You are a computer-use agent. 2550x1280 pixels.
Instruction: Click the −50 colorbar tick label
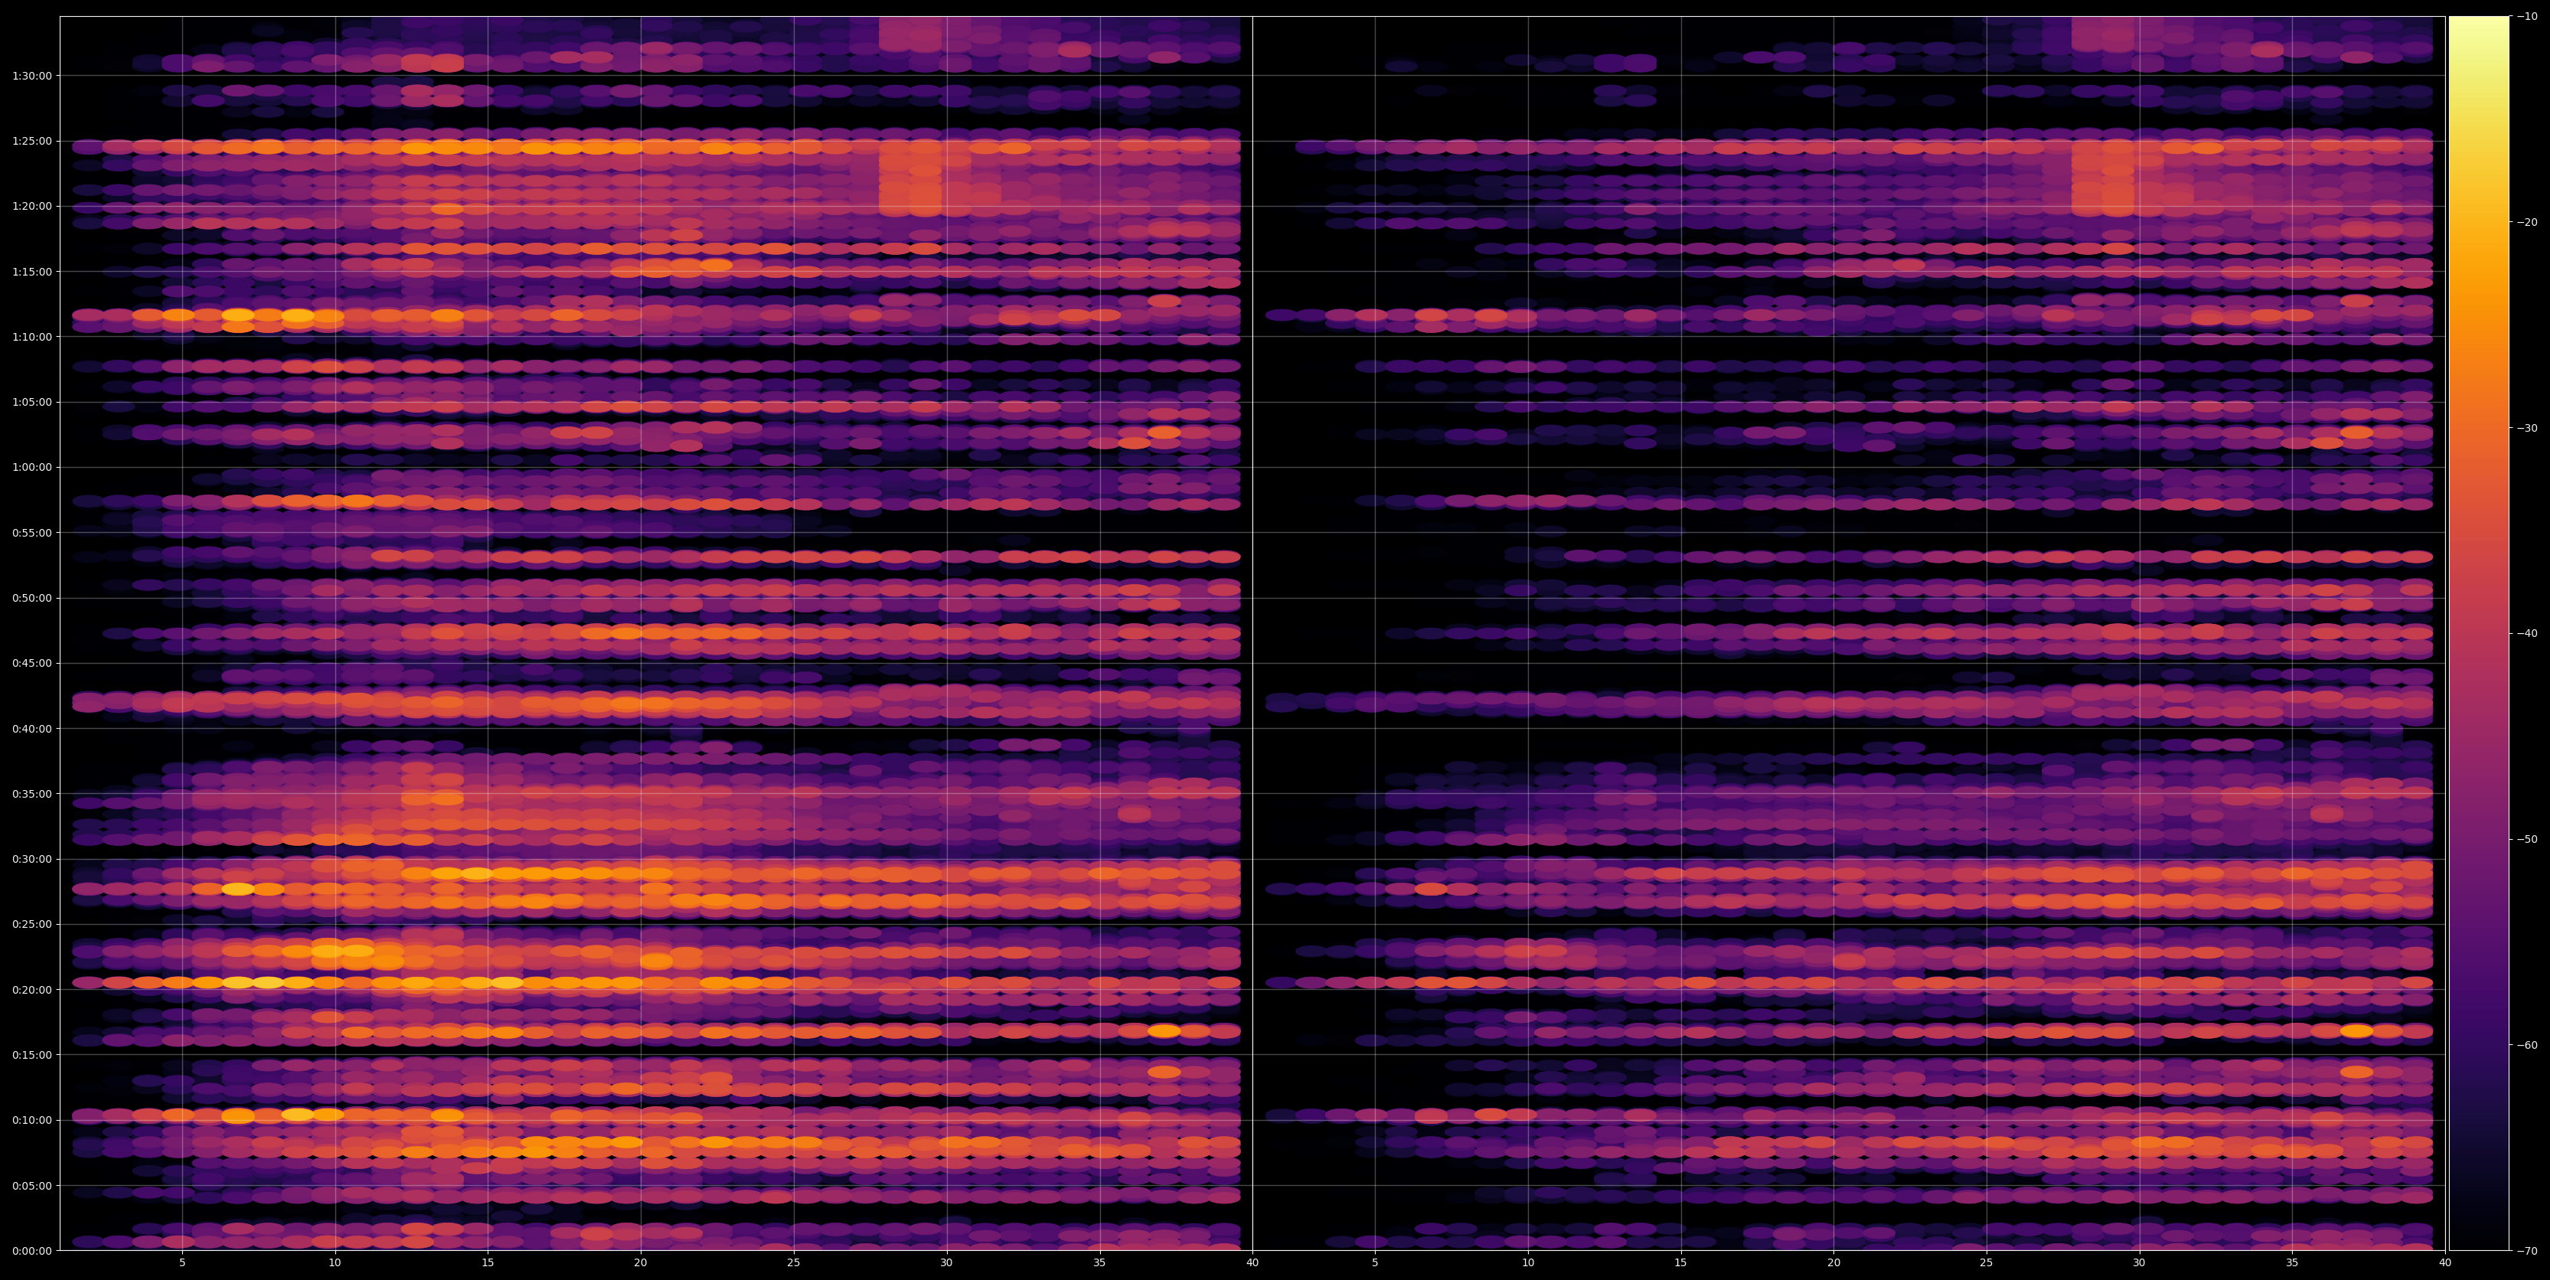(x=2527, y=838)
